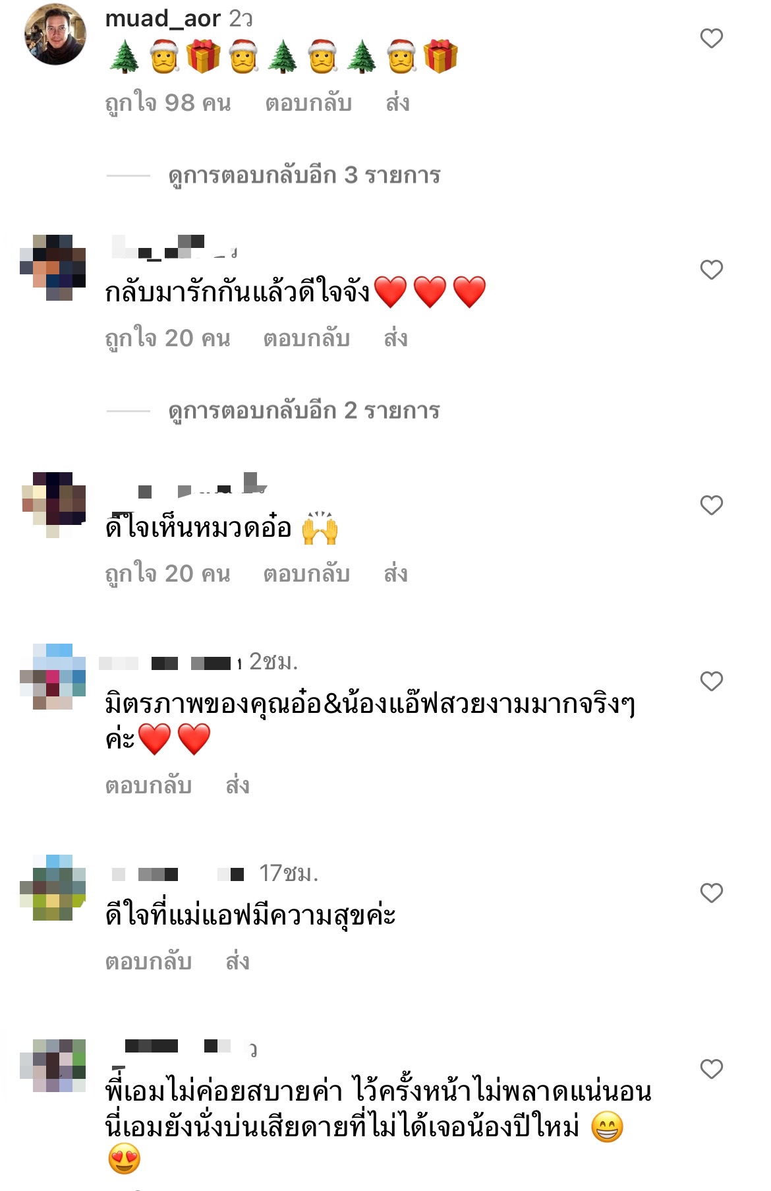This screenshot has height=1191, width=771.
Task: Reply (ตอบกลับ) to muad_aor's comment
Action: pos(308,104)
